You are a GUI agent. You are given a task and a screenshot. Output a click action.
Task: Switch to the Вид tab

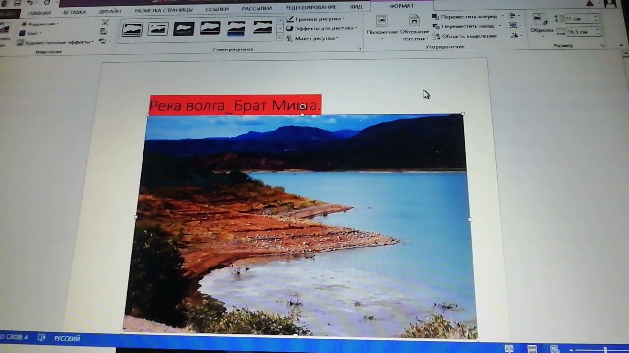pos(356,7)
